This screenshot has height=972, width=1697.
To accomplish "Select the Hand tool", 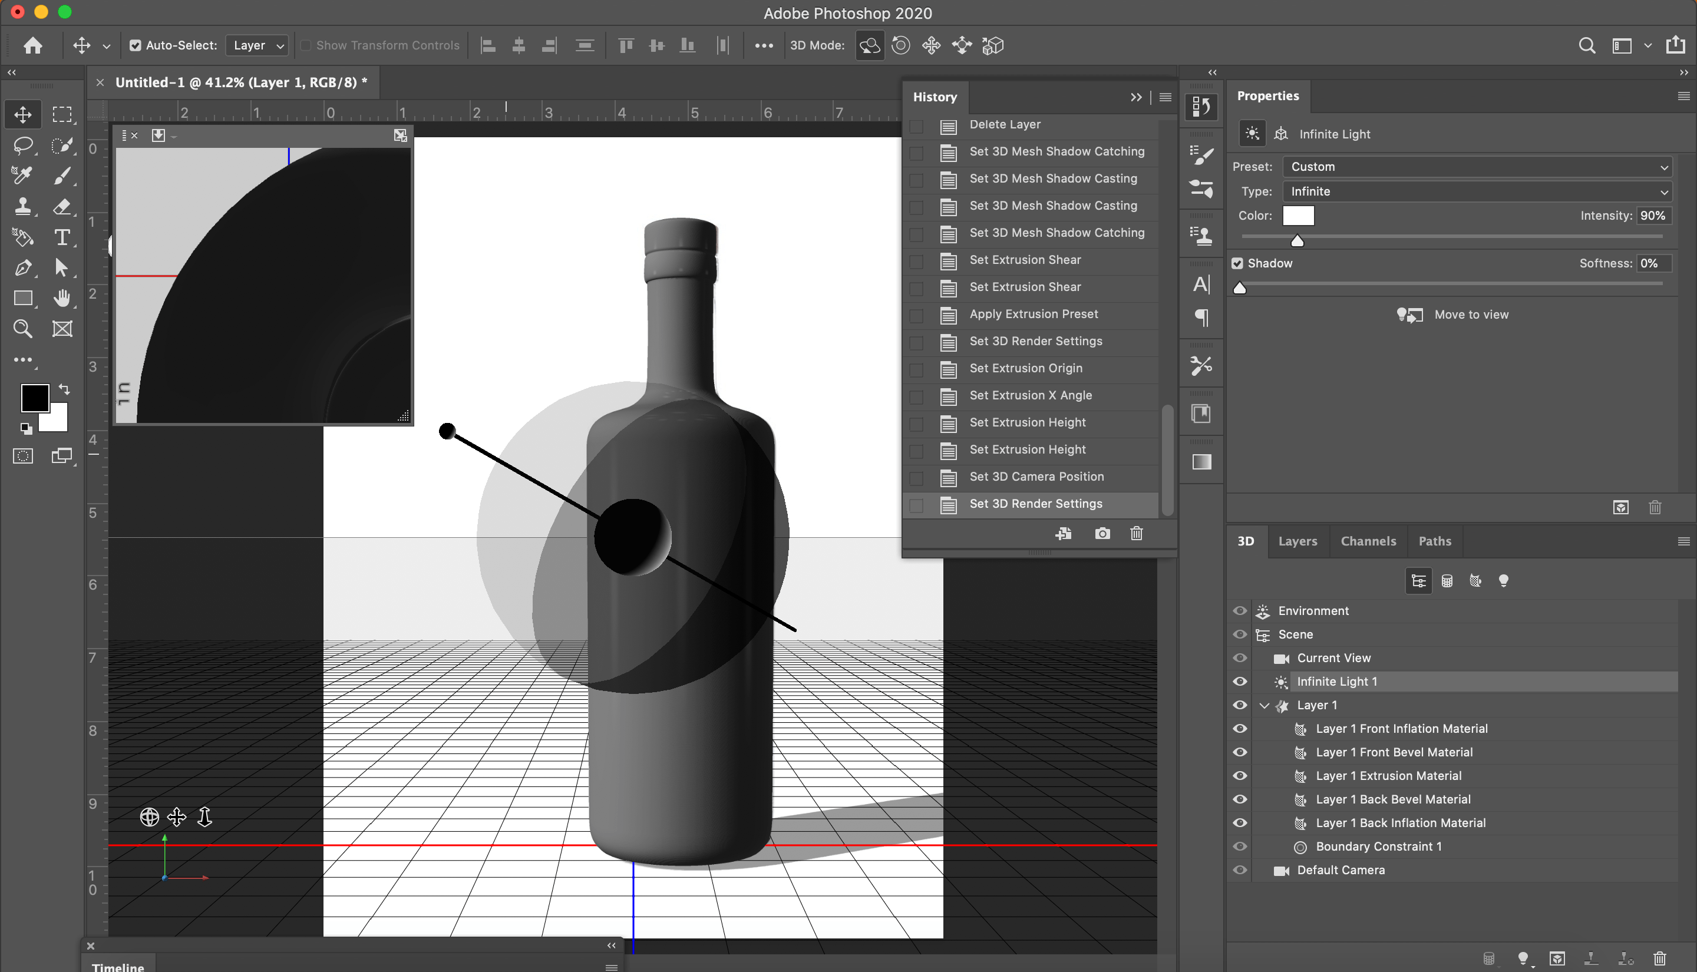I will pos(62,297).
